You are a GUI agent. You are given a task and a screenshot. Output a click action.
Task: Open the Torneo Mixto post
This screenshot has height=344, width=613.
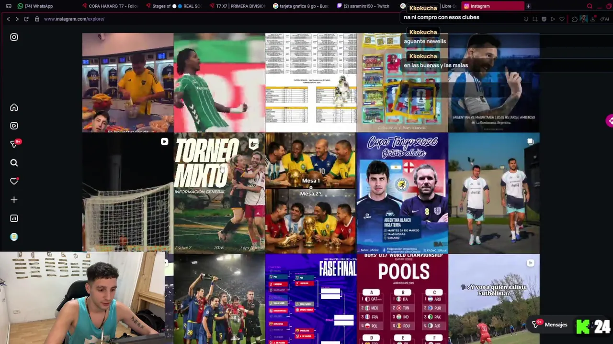coord(219,193)
